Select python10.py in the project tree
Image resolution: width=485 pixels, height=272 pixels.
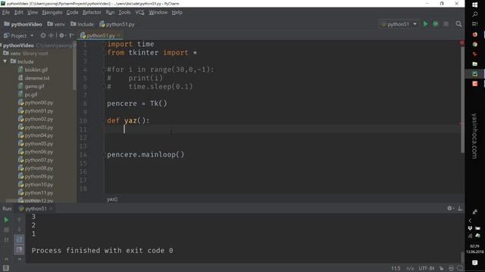39,184
